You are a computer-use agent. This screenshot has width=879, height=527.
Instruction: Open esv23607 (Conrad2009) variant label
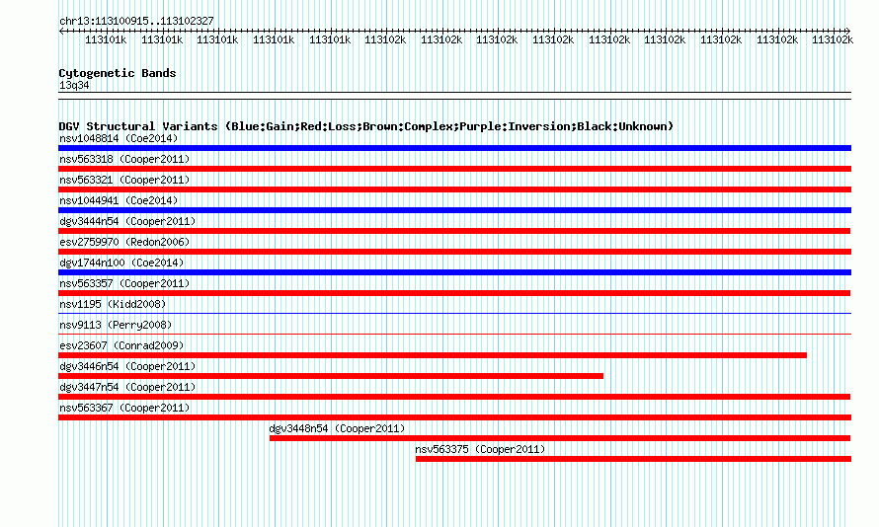tap(121, 345)
